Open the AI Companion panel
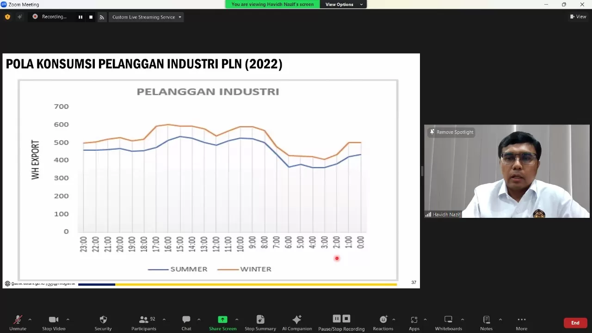Viewport: 592px width, 333px height. pyautogui.click(x=296, y=322)
